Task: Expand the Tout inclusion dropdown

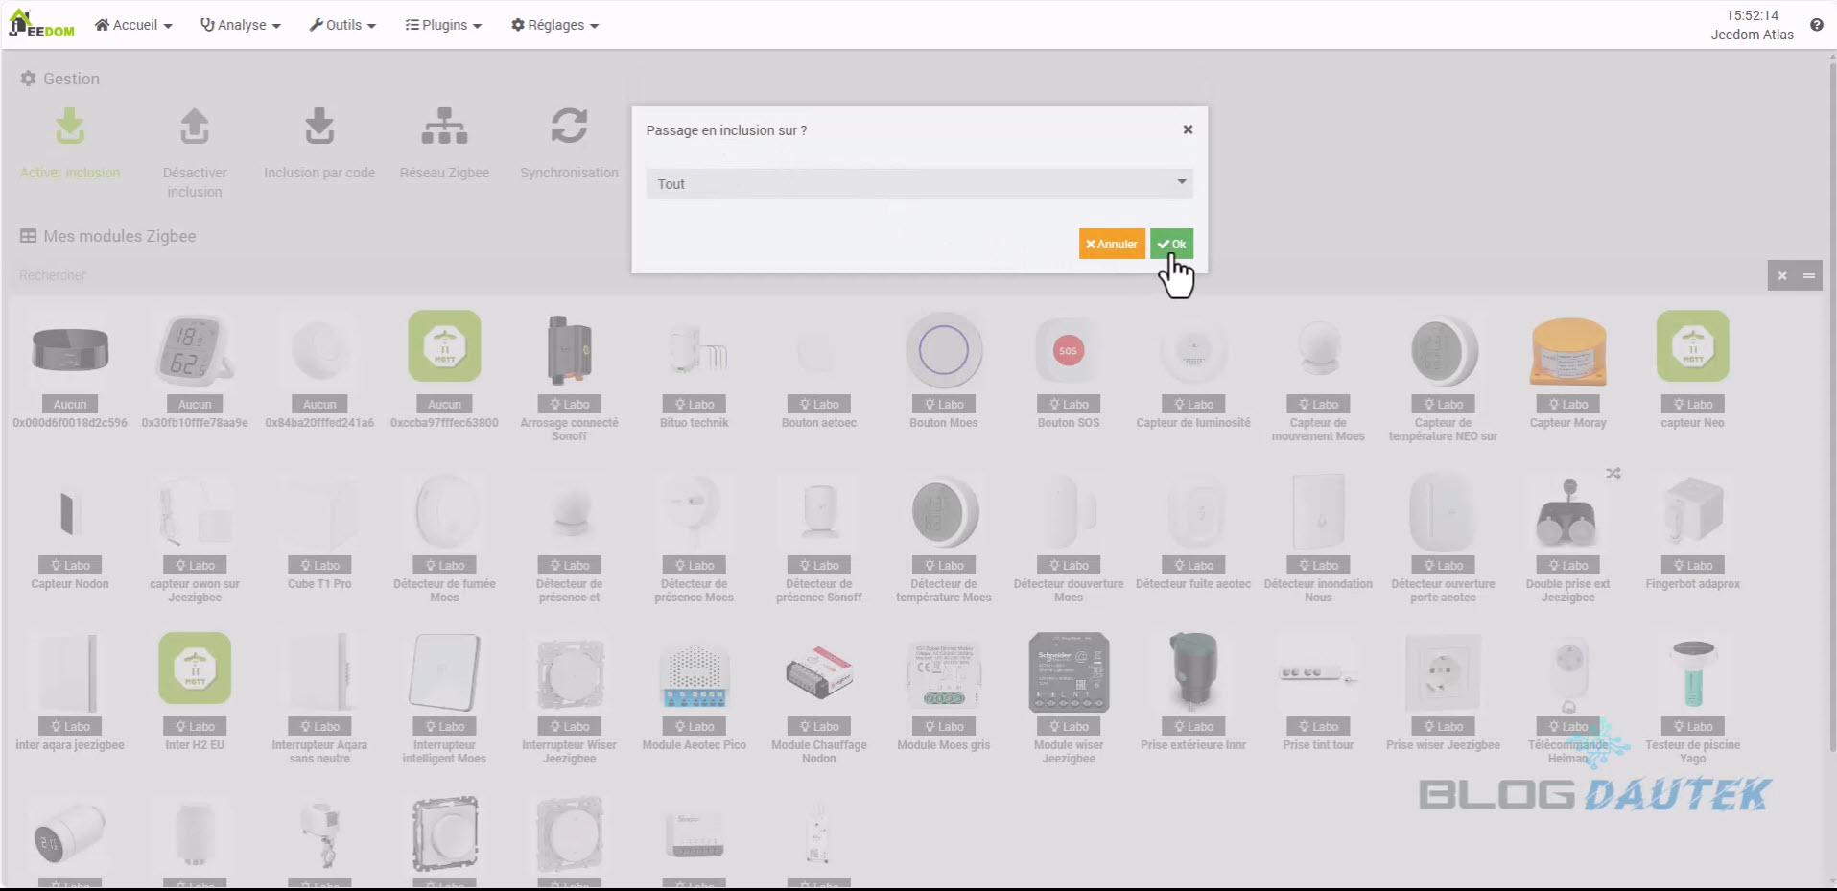Action: 919,184
